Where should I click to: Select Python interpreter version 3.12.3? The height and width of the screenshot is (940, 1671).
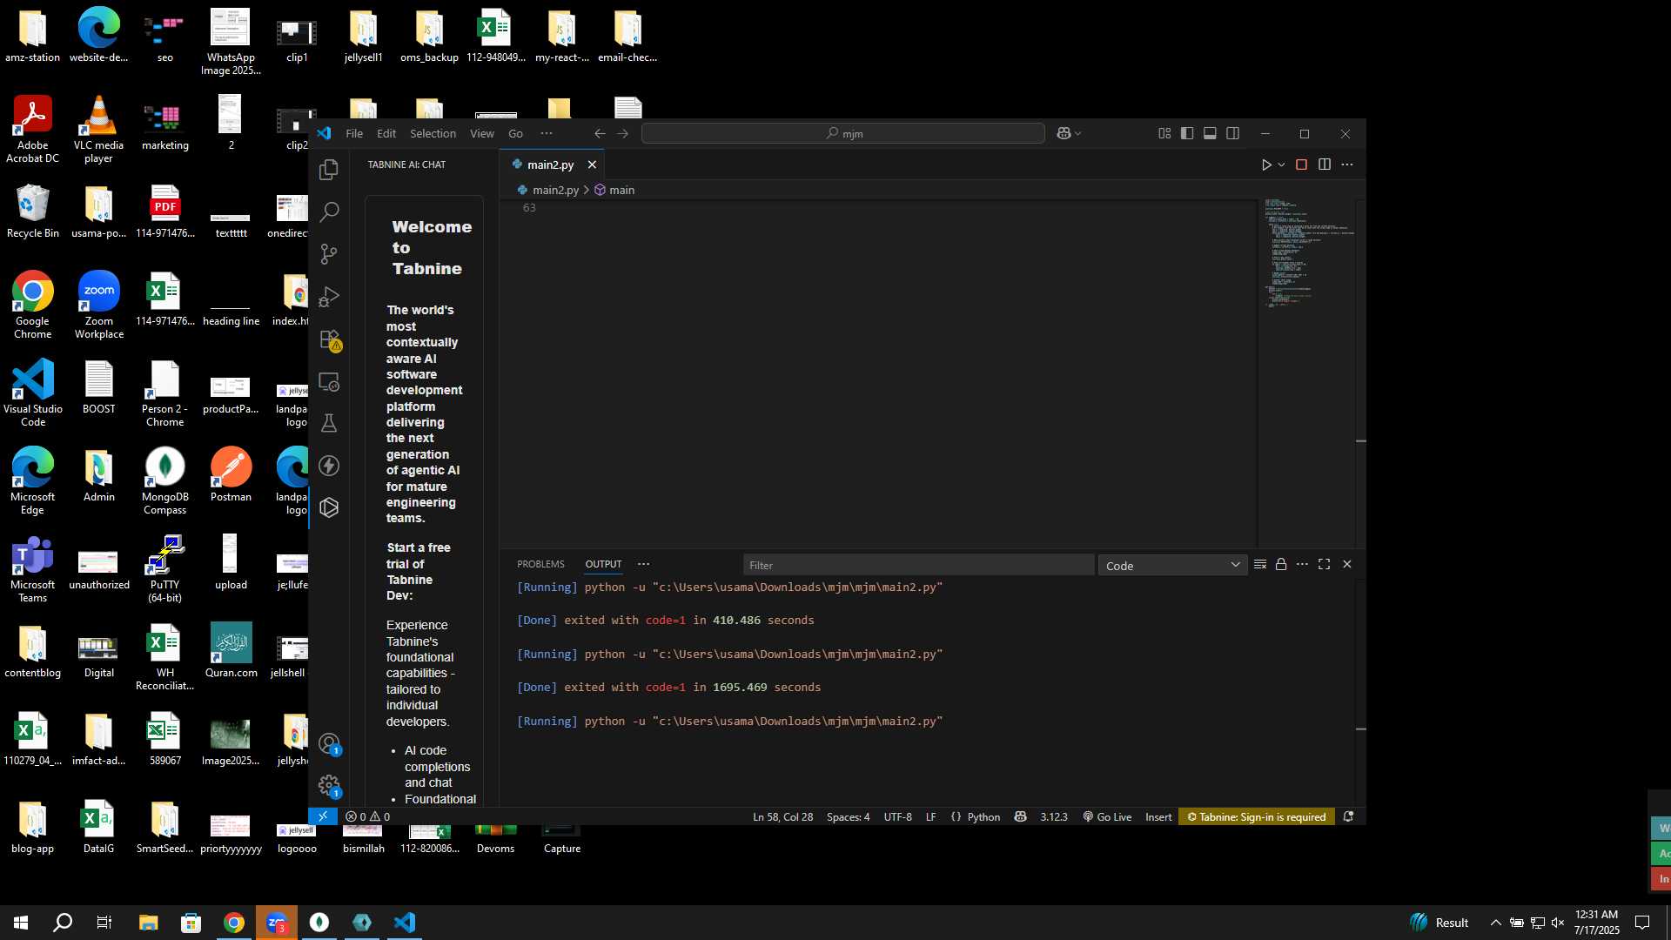[x=1053, y=817]
